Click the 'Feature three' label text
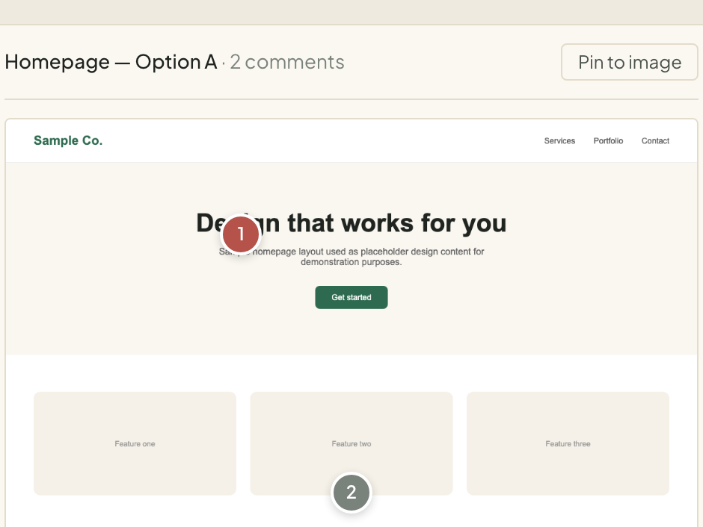 [568, 444]
